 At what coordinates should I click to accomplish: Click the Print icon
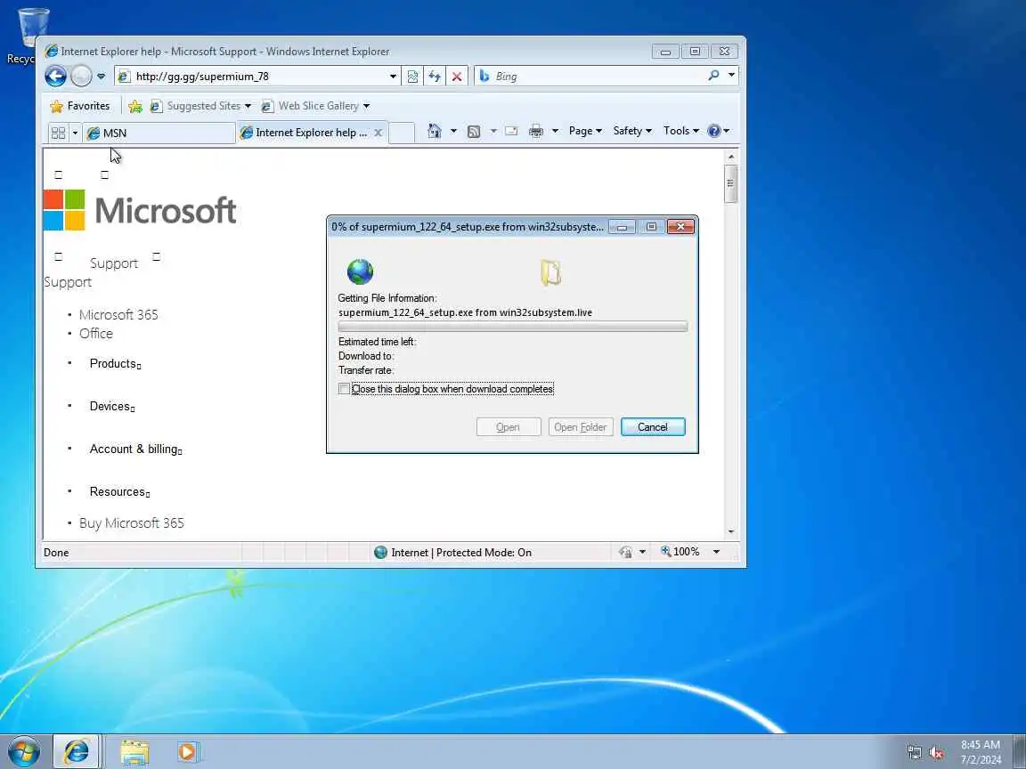click(536, 132)
